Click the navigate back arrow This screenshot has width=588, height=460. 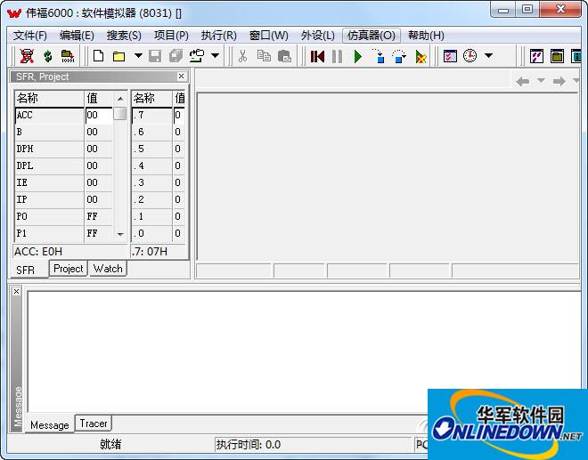[523, 81]
